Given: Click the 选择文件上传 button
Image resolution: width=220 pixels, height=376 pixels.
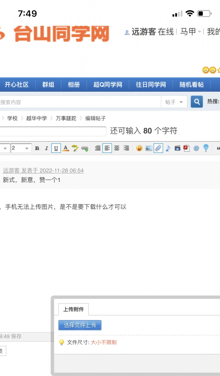Looking at the screenshot, I should click(x=80, y=325).
